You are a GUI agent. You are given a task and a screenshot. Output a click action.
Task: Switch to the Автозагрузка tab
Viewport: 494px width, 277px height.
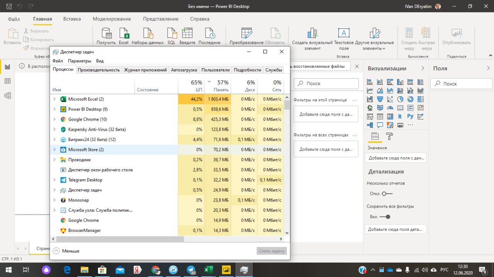click(x=184, y=70)
